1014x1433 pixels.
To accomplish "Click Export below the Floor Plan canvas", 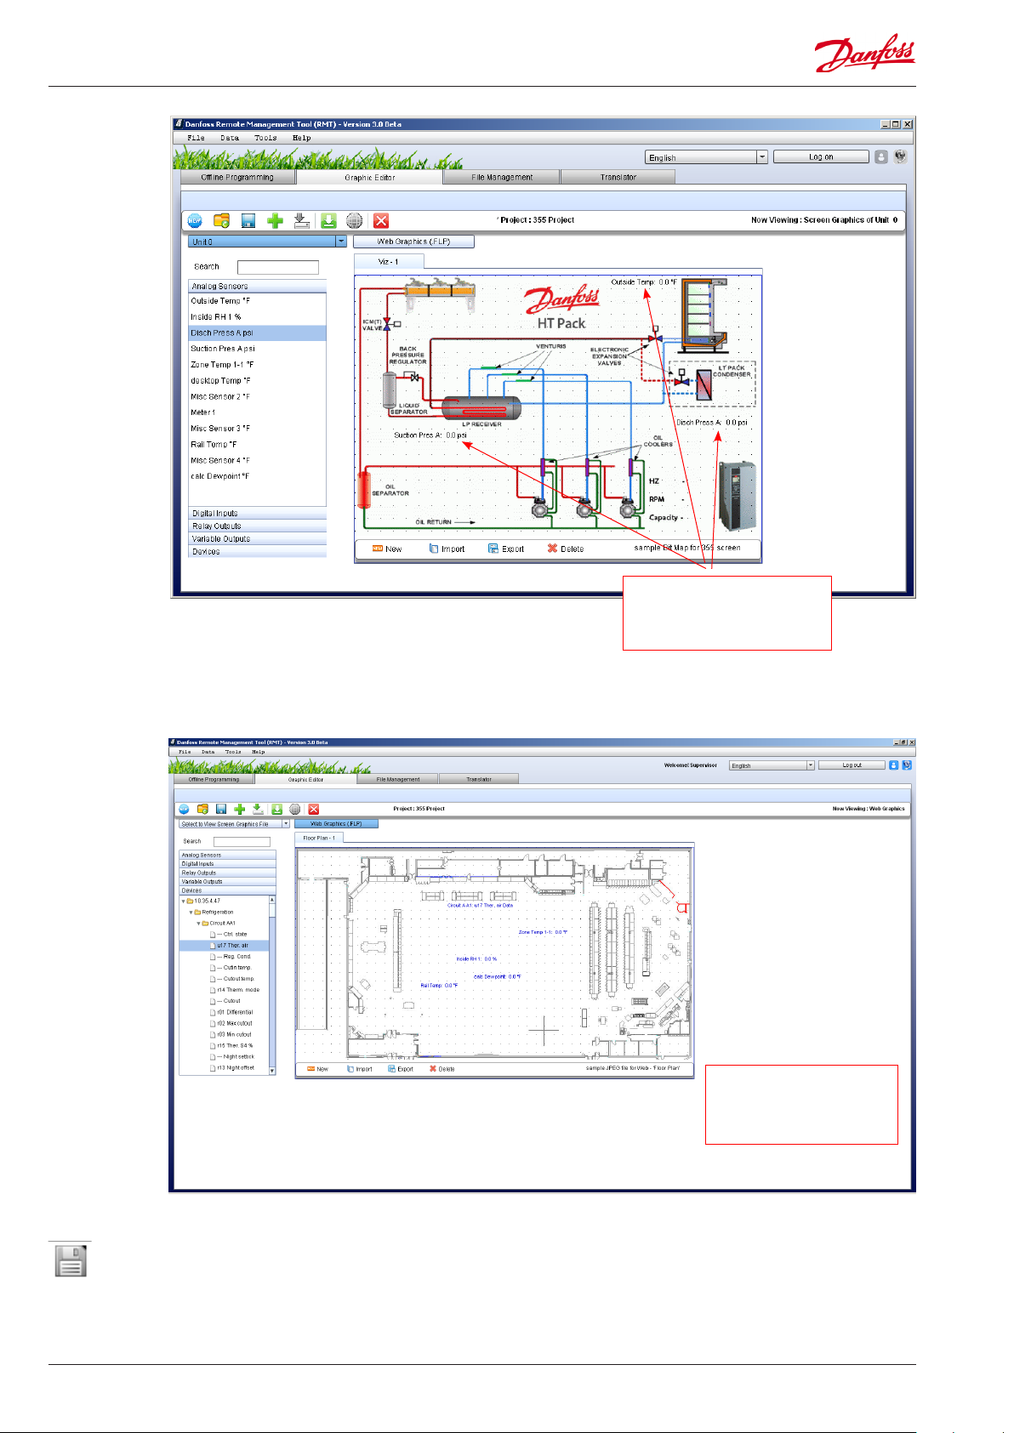I will tap(401, 1069).
